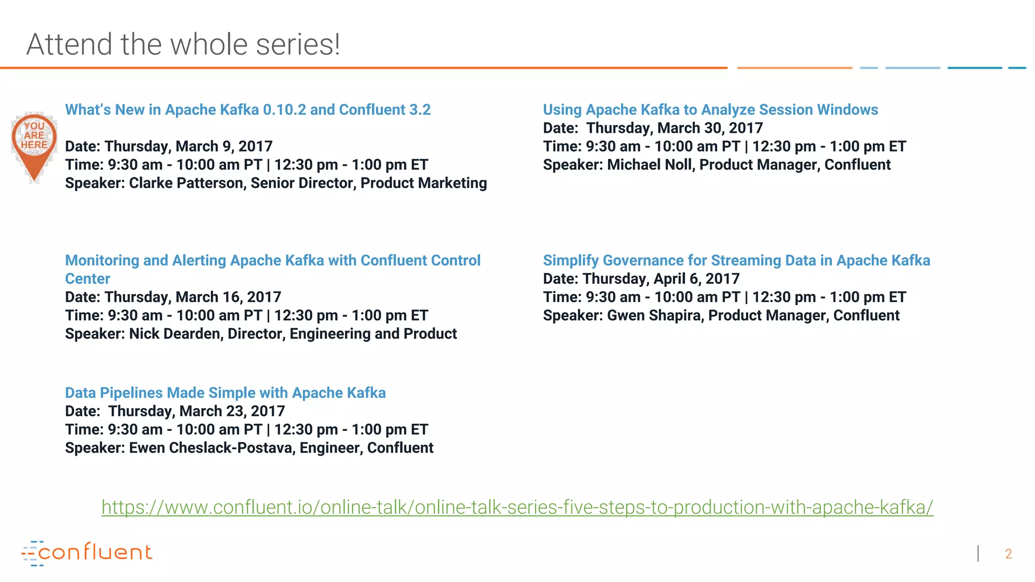This screenshot has width=1035, height=582.
Task: Click speaker Gwen Shapira text line
Action: (721, 316)
